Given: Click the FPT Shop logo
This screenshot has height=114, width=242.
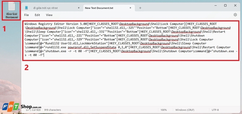Looking at the screenshot, I should (x=21, y=107).
